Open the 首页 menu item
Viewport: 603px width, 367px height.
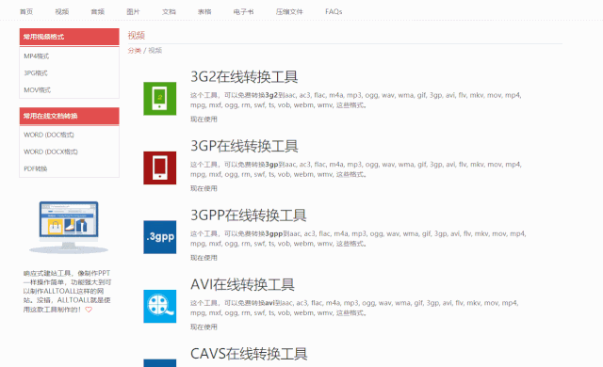pos(26,12)
